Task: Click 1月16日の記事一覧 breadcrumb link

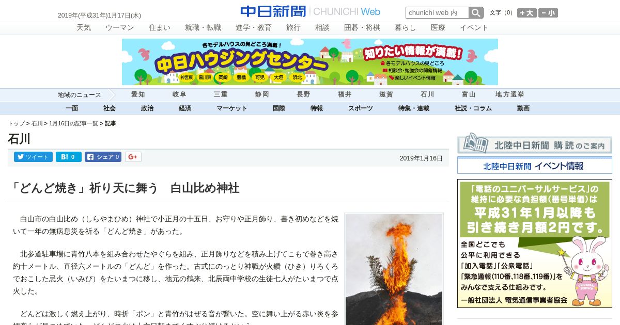Action: (73, 124)
